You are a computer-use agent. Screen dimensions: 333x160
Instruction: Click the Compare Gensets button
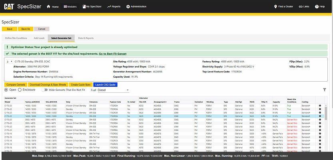16,84
